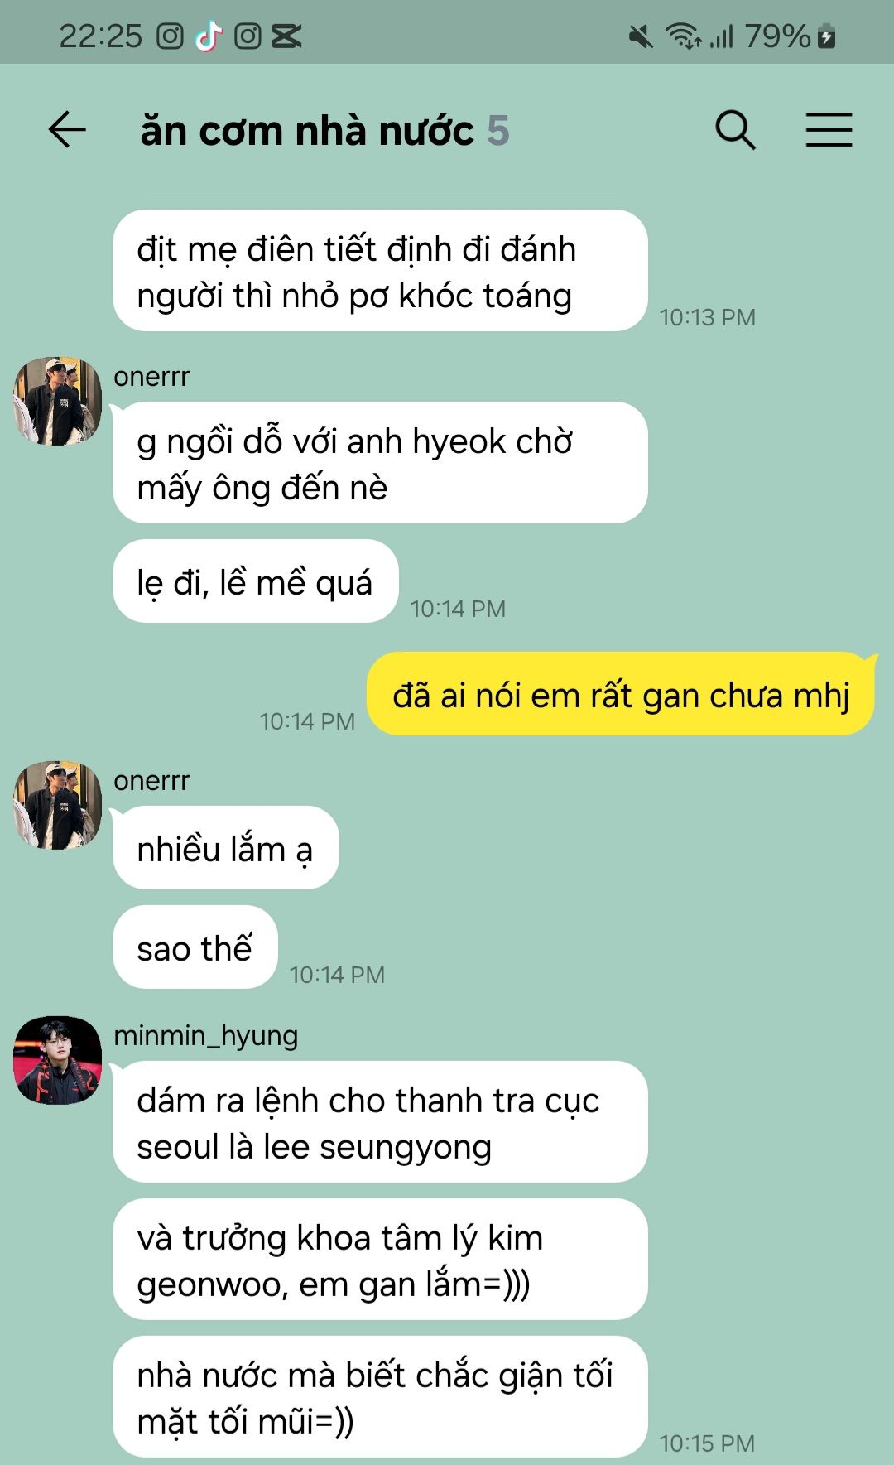Tap the first Instagram notification icon
Viewport: 894px width, 1465px height.
[x=170, y=36]
